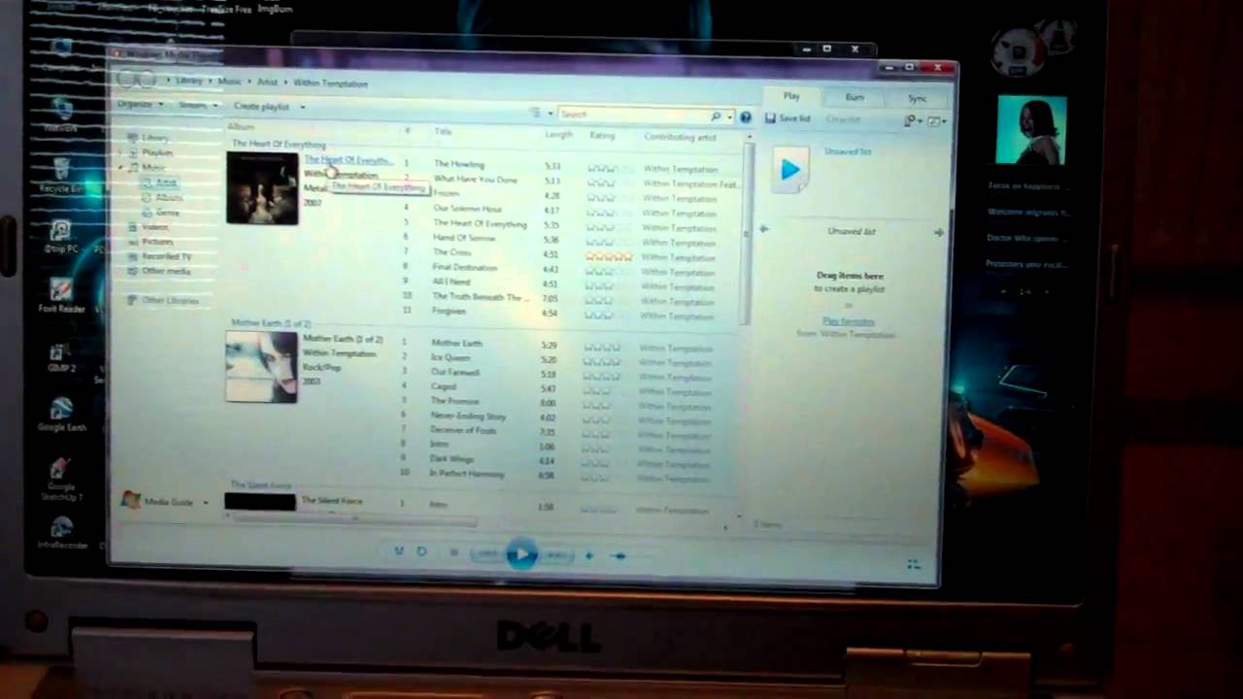
Task: Play the current track in Media Player
Action: pos(521,554)
